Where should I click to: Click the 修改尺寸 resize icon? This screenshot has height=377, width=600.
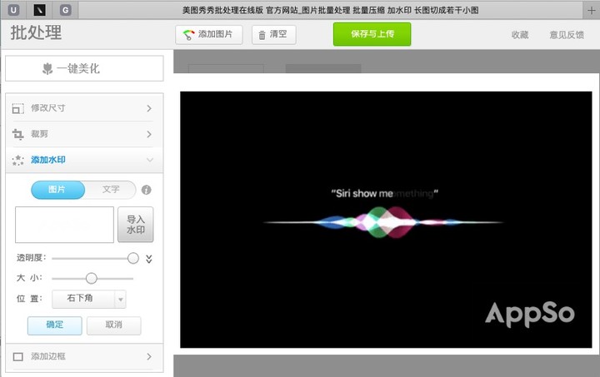pos(17,108)
